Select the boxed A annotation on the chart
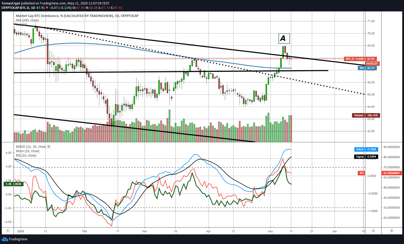The width and height of the screenshot is (404, 244). (x=284, y=39)
